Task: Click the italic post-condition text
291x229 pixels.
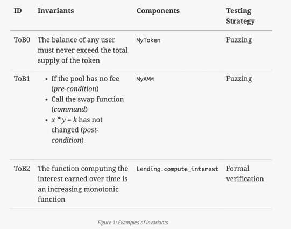Action: pyautogui.click(x=75, y=135)
